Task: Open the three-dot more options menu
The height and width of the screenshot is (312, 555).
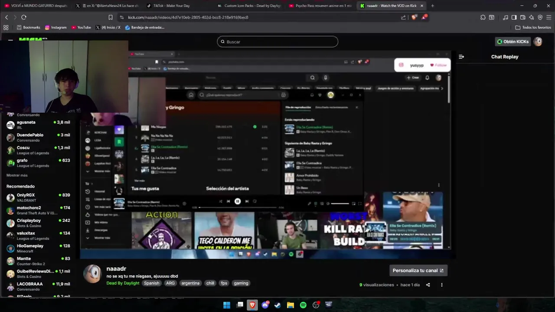Action: (442, 285)
